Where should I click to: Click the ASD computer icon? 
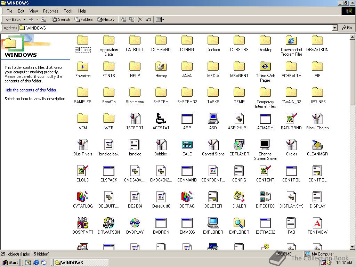pos(213,119)
